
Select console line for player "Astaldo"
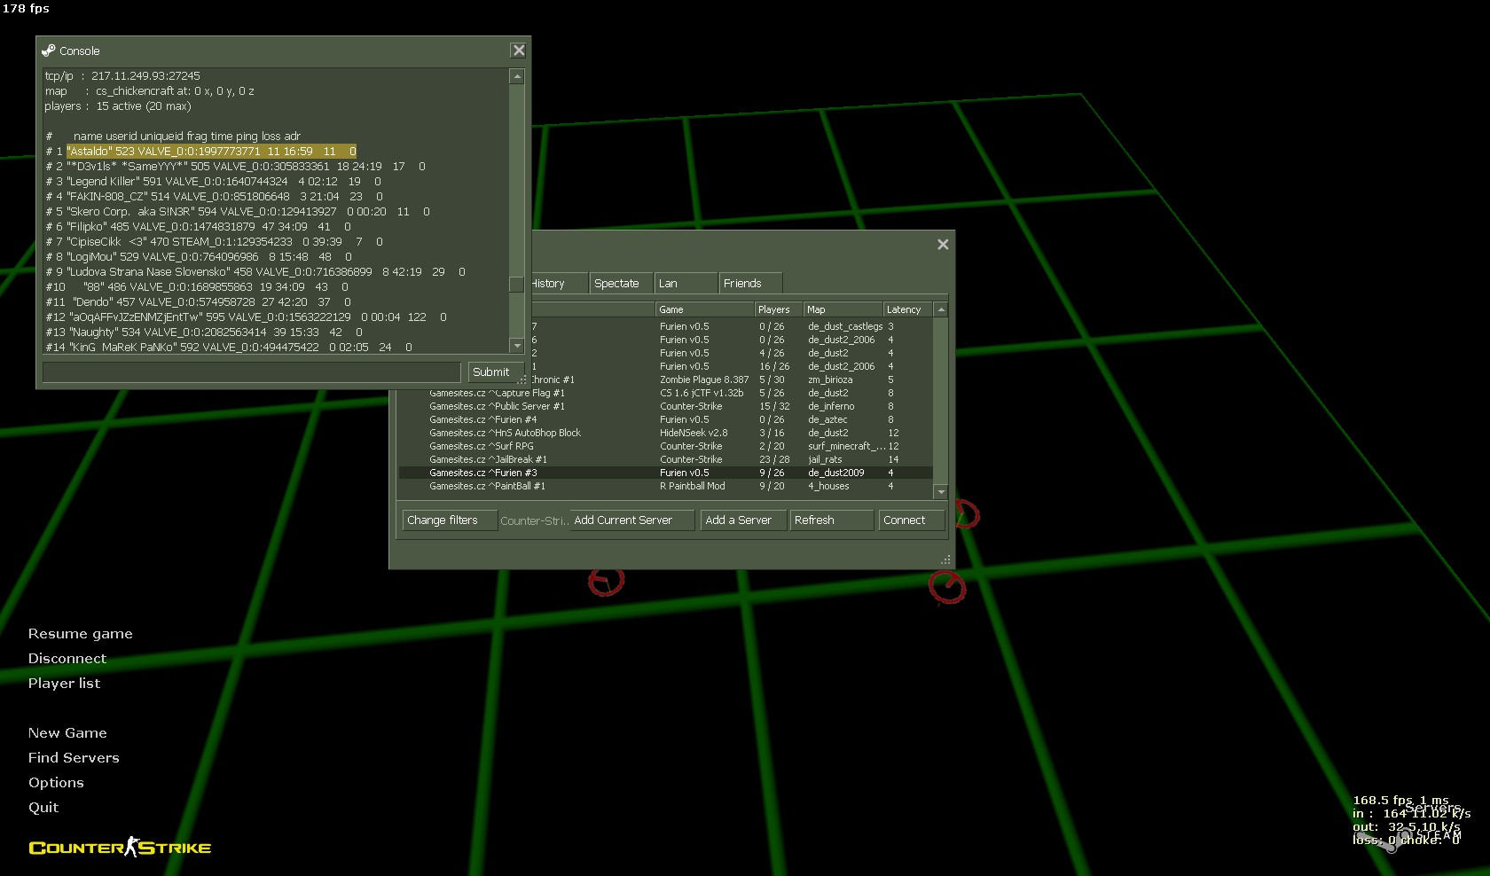point(201,152)
